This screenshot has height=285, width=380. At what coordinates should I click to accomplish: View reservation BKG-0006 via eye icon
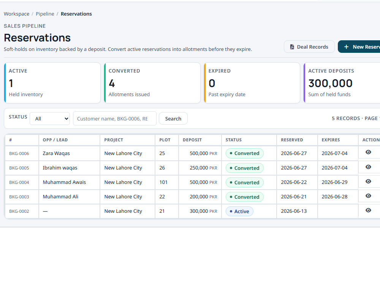[368, 152]
